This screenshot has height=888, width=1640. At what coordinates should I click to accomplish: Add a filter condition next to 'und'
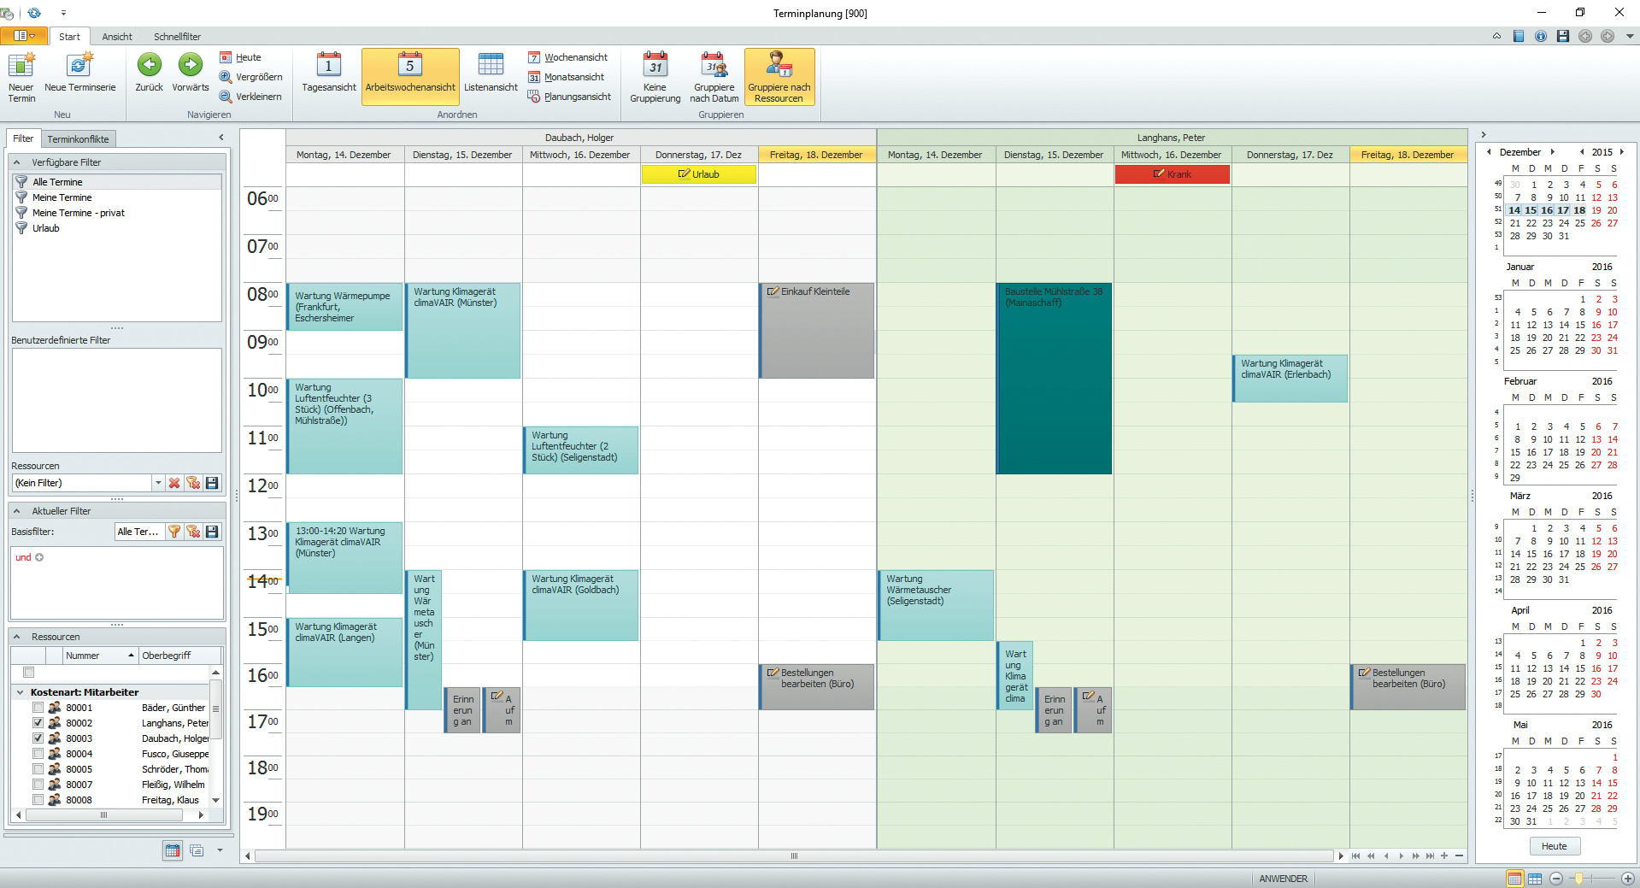[39, 557]
